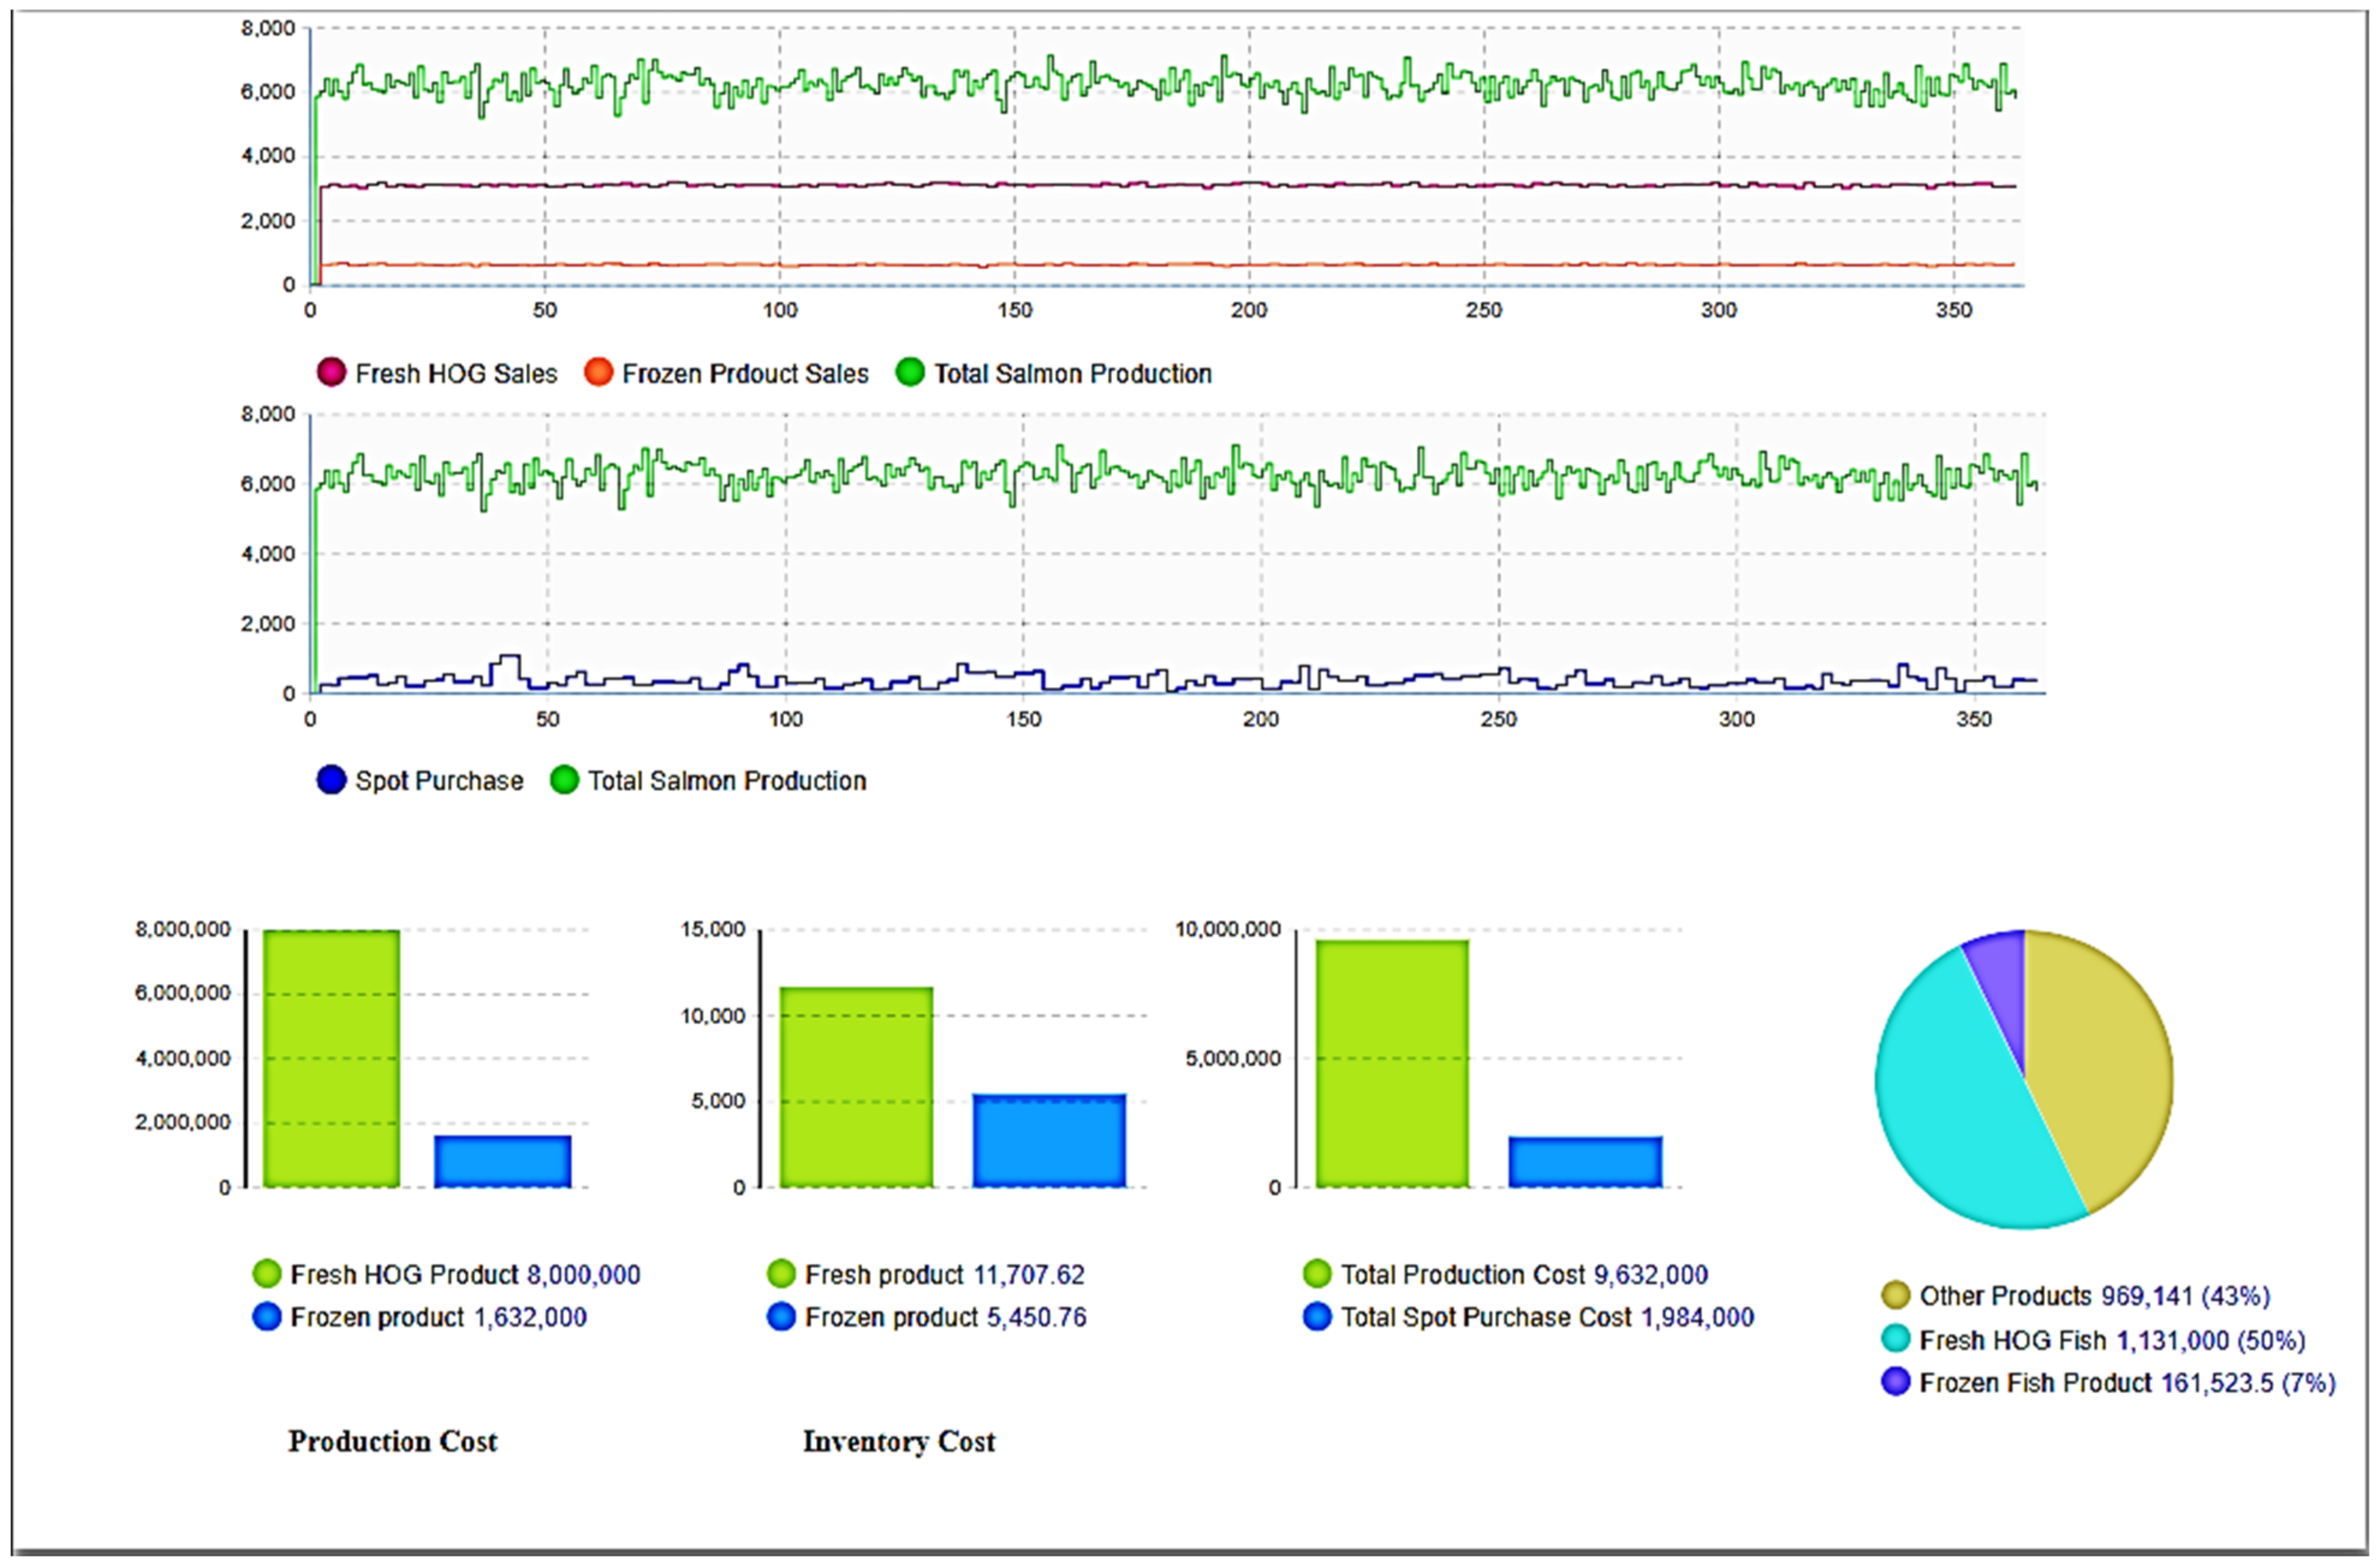
Task: Click the blue Total Spot Purchase Cost bar
Action: (1585, 1162)
